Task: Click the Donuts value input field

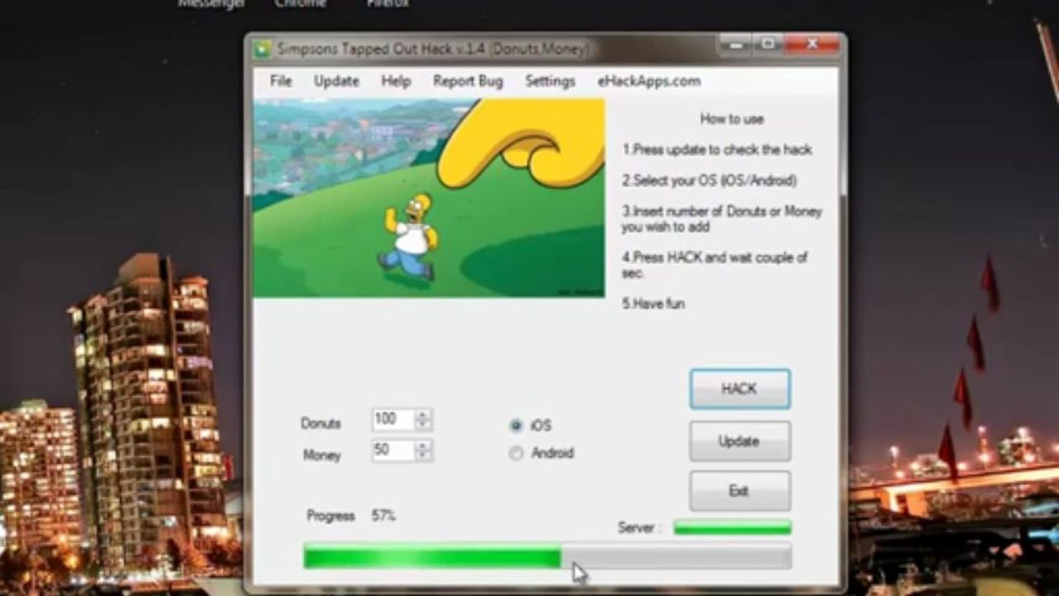Action: point(392,420)
